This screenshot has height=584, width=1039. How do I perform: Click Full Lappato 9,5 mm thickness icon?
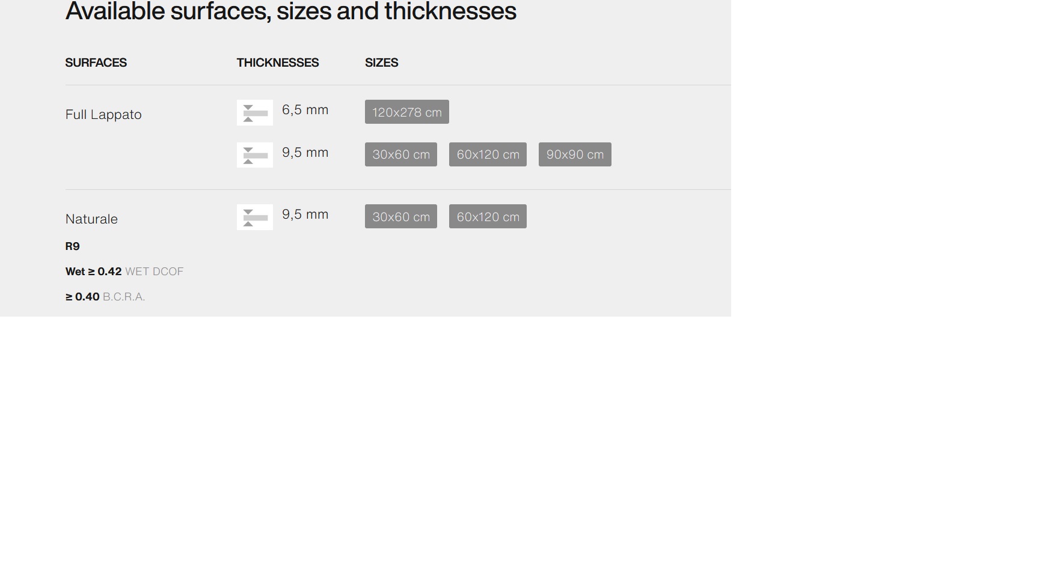pos(255,155)
